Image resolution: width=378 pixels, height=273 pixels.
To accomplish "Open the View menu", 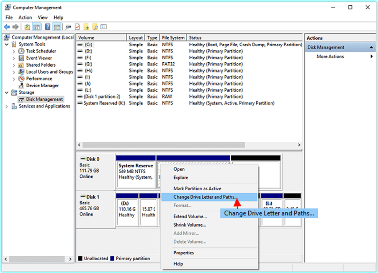I will tap(43, 18).
